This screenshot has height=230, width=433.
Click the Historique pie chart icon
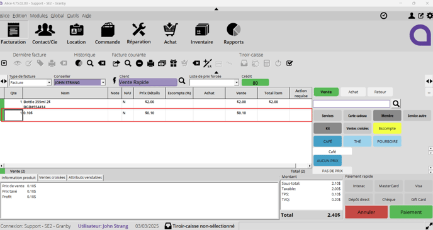click(79, 63)
